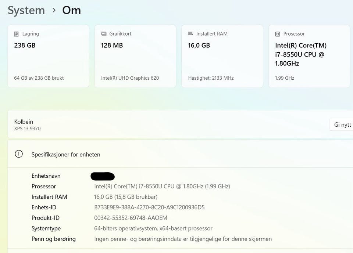Viewport: 353px width, 253px height.
Task: Open the Grafikkort 128 MB card
Action: (x=135, y=56)
